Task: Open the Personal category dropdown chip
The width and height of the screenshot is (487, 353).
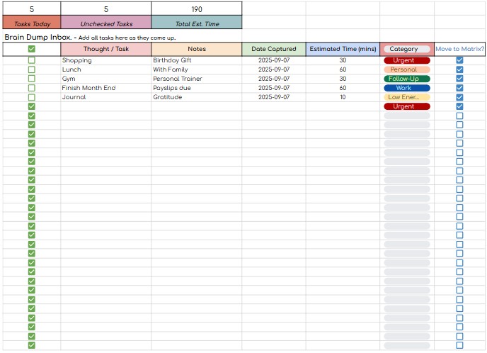Action: tap(406, 70)
